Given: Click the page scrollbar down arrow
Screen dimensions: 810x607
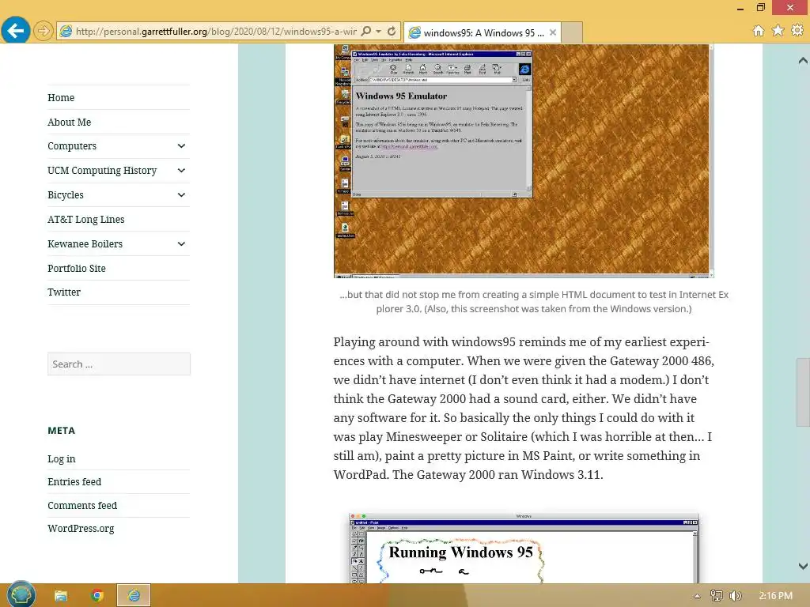Looking at the screenshot, I should (803, 566).
